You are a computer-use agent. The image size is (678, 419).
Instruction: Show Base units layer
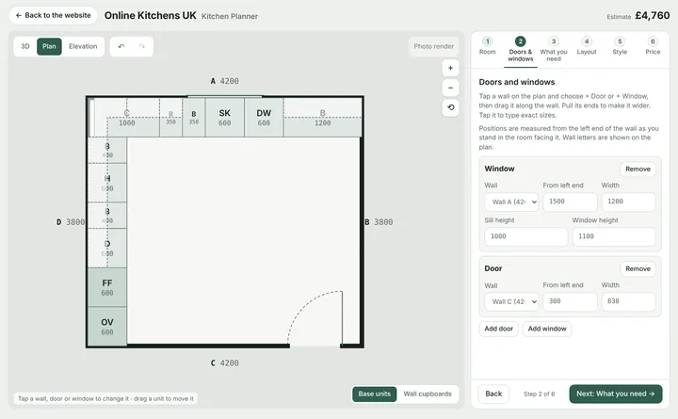(x=375, y=394)
